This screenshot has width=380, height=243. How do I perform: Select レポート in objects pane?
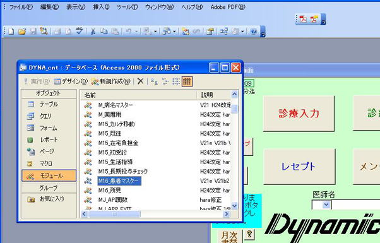coord(49,139)
